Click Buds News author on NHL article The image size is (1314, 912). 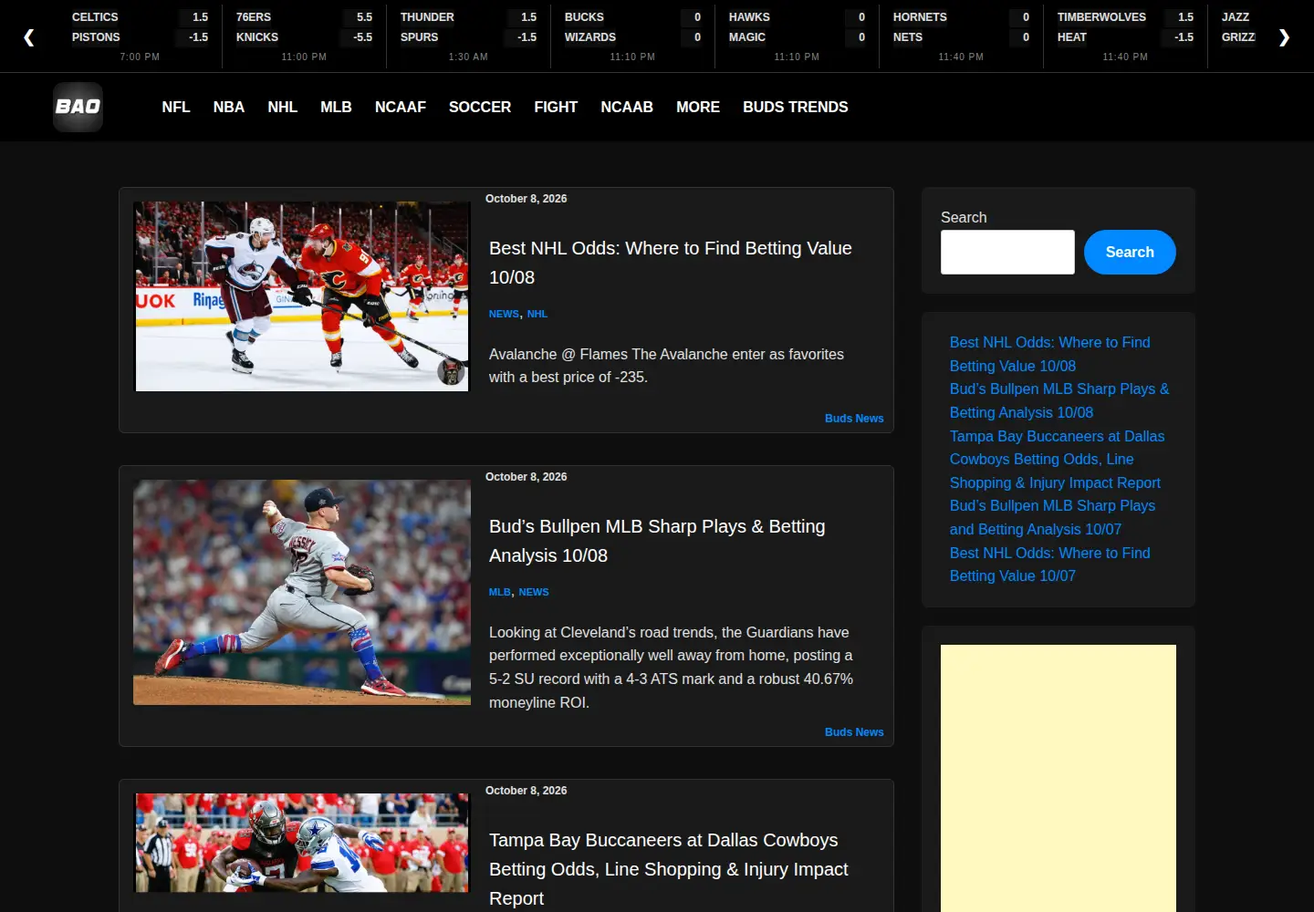pyautogui.click(x=854, y=419)
